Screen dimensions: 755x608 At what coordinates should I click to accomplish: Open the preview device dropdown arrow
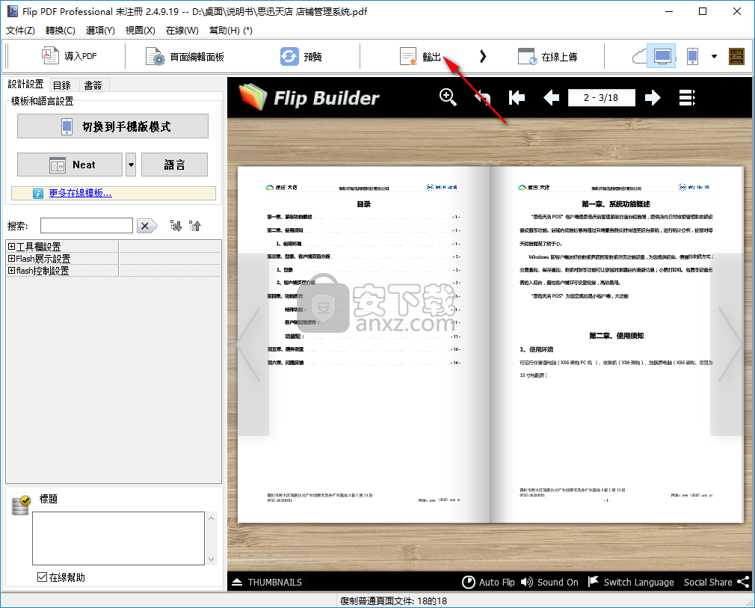[714, 56]
